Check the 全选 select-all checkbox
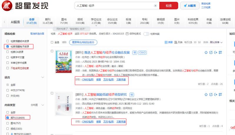Viewport: 235px width, 135px height. 52,42
